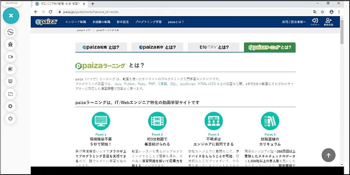Click paizaラーニングとは breadcrumb text
The height and width of the screenshot is (175, 350).
pos(107,30)
